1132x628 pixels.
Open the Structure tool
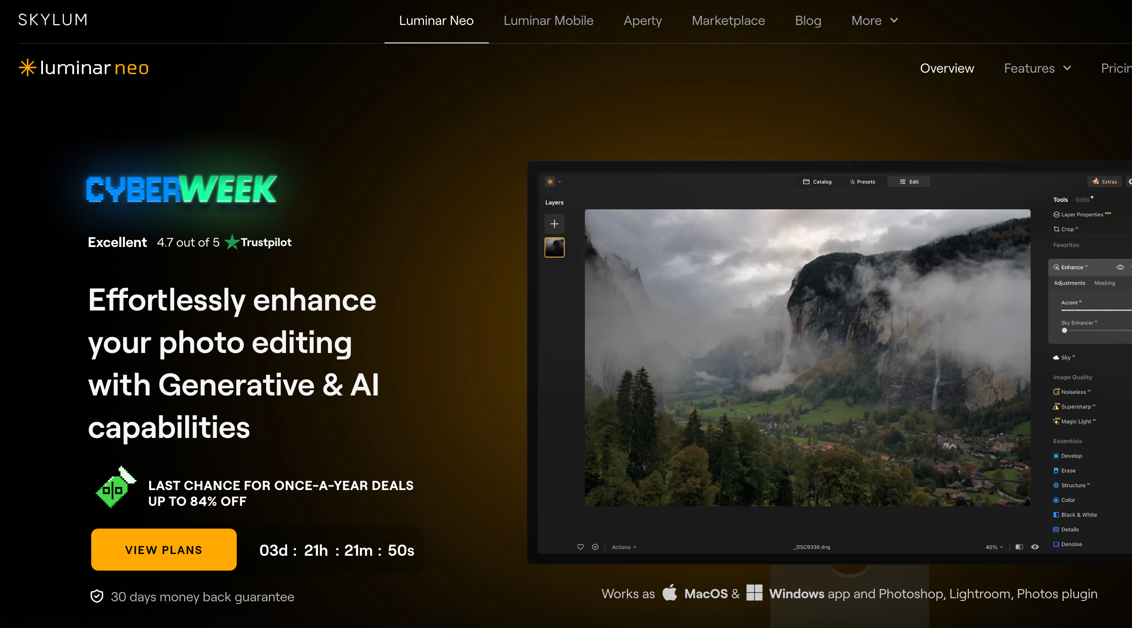[1071, 485]
